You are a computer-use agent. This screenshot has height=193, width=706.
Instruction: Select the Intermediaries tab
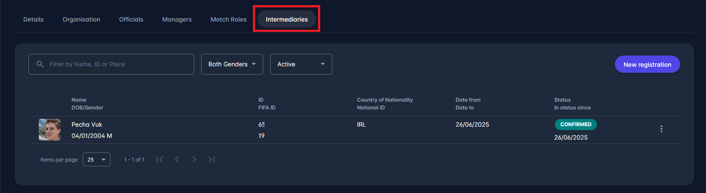pos(287,19)
